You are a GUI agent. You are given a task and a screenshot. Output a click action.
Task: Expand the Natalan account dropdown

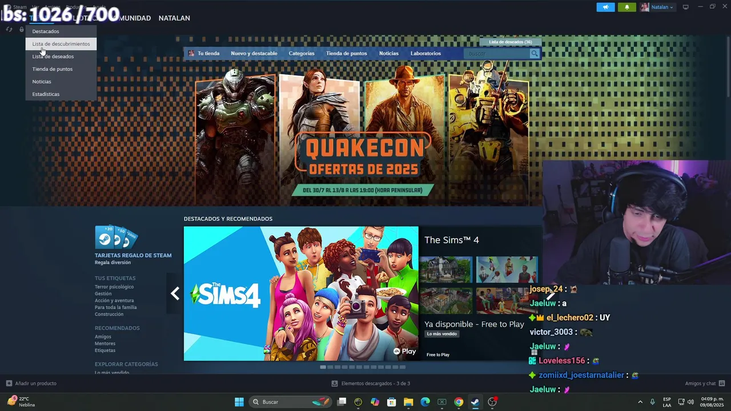click(662, 7)
